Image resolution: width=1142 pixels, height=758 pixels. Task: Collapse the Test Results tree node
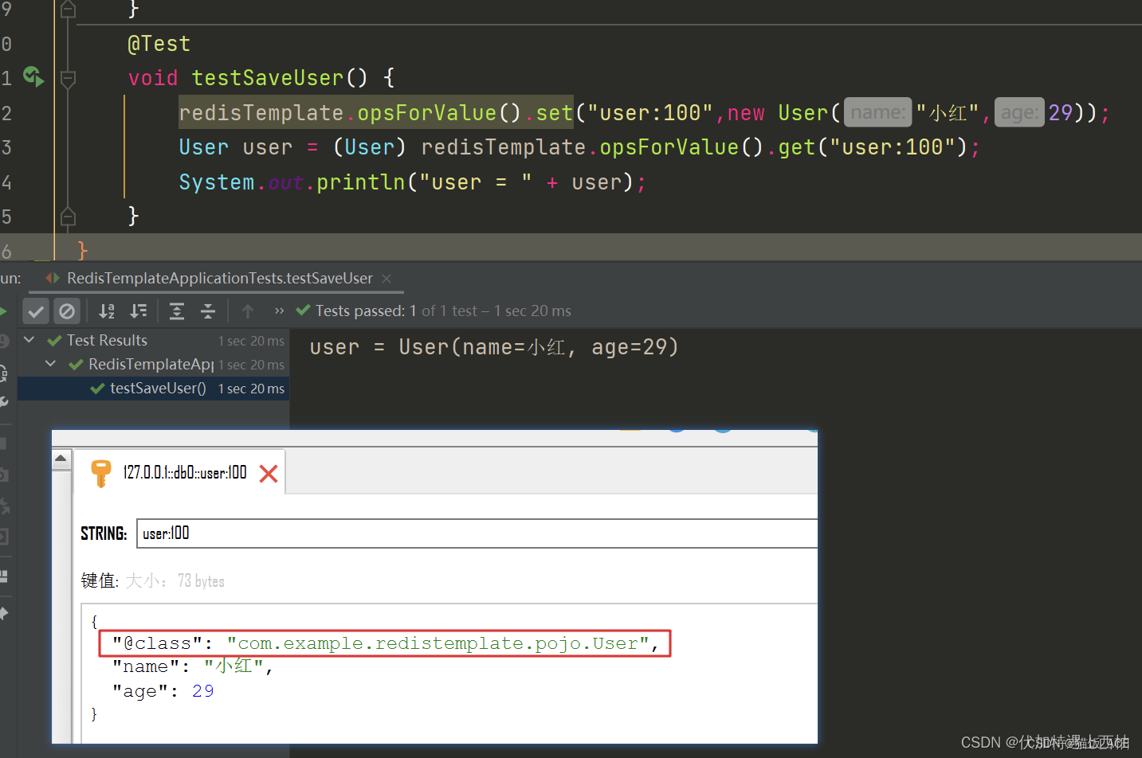(29, 340)
